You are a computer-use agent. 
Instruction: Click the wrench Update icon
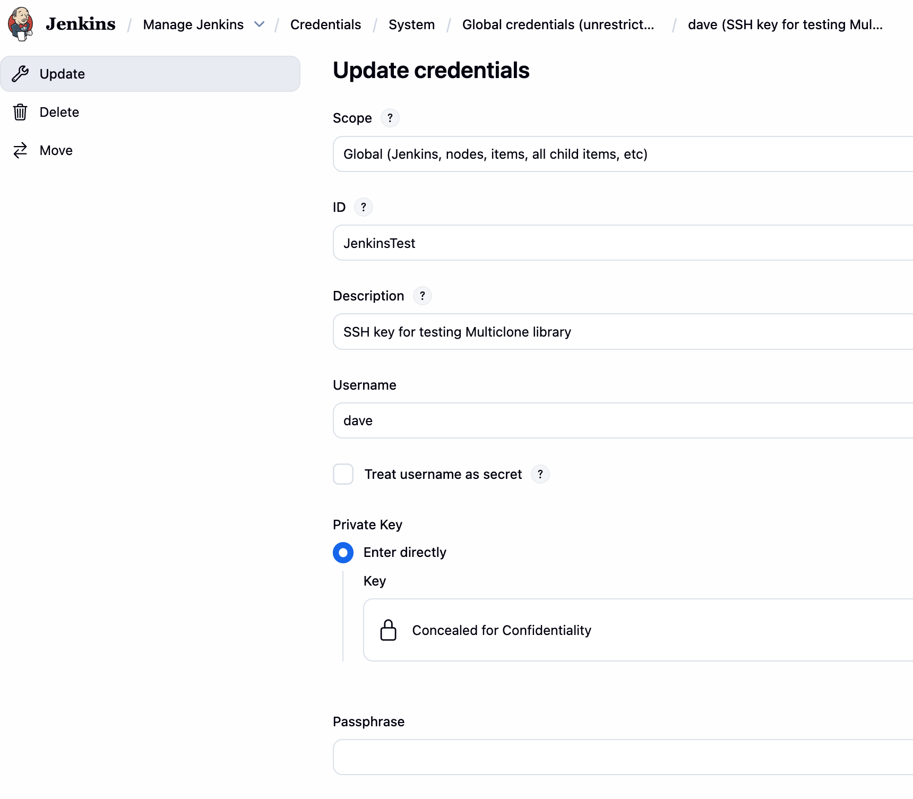coord(20,74)
